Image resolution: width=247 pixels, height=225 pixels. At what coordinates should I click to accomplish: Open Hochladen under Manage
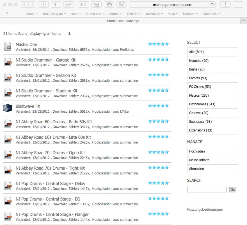(x=212, y=151)
